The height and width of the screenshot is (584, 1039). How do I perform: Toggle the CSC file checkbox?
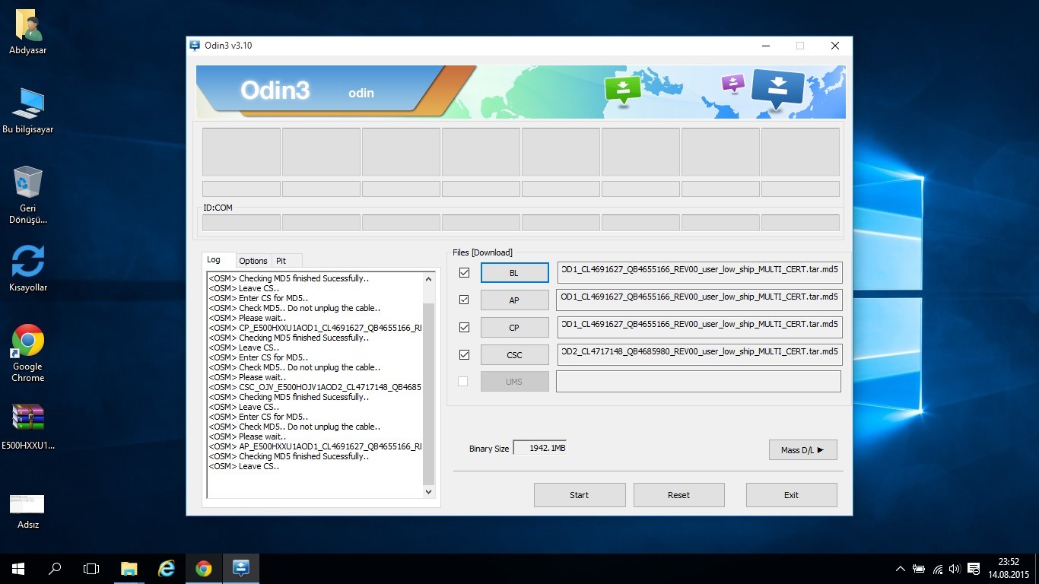tap(464, 354)
